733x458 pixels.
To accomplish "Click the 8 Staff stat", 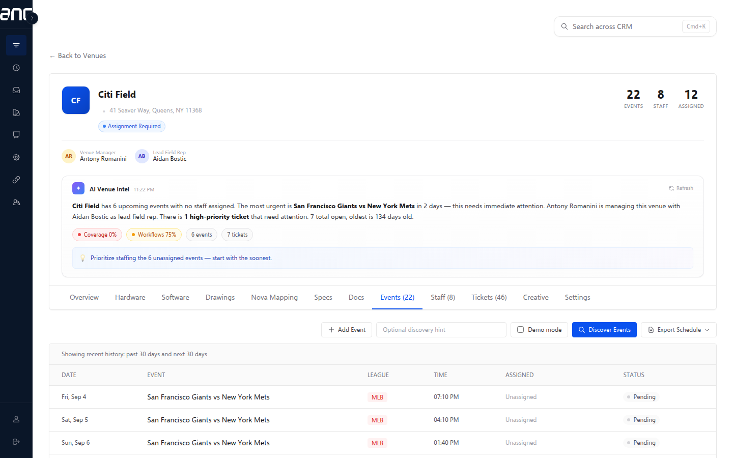I will click(x=661, y=99).
